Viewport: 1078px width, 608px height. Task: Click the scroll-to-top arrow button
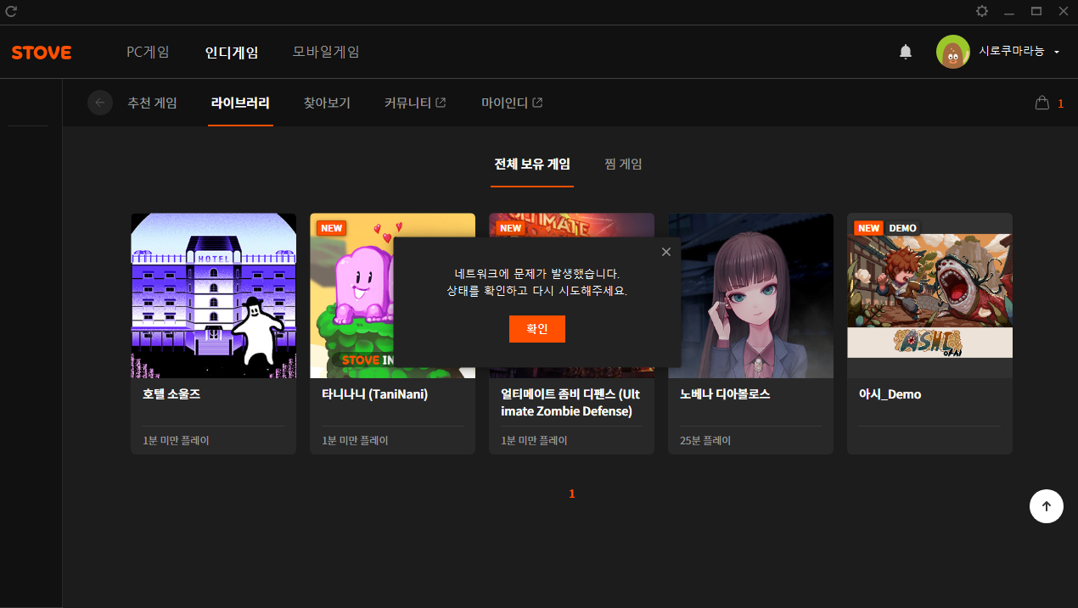(x=1046, y=506)
